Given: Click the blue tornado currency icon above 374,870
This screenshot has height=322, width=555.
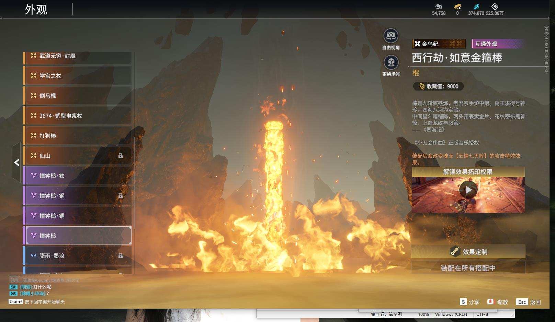Looking at the screenshot, I should pos(476,7).
